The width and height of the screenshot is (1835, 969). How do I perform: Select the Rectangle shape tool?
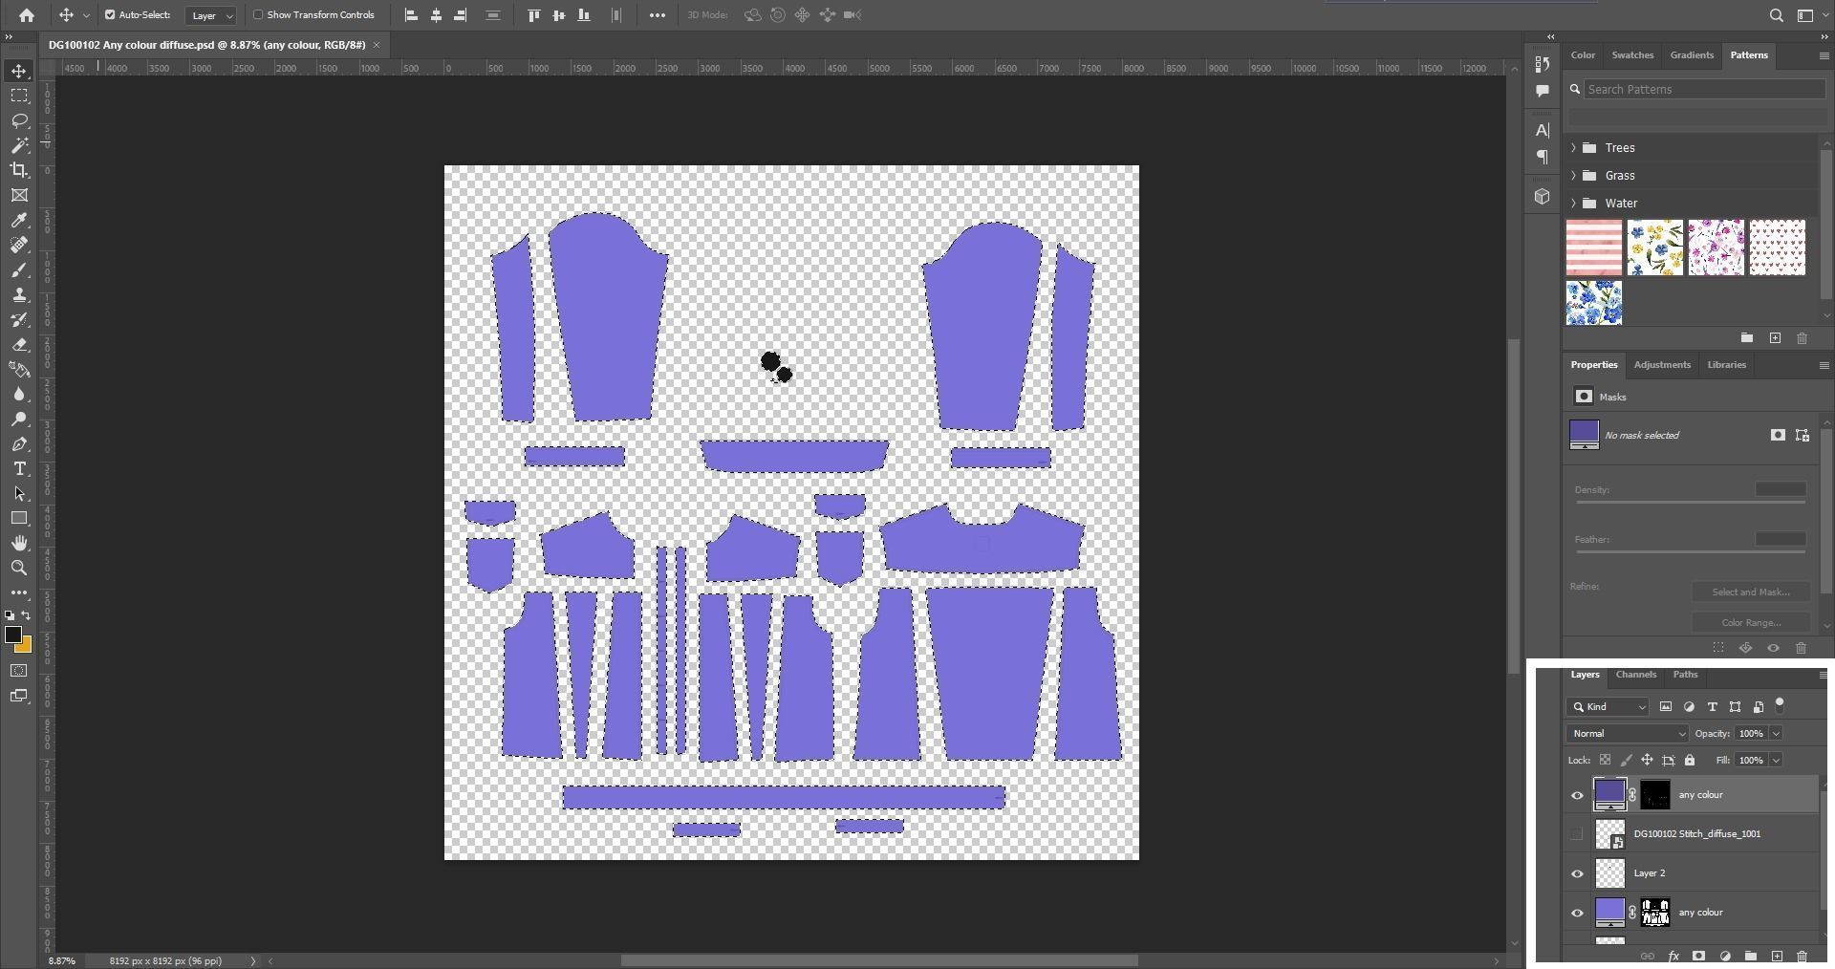(x=19, y=518)
